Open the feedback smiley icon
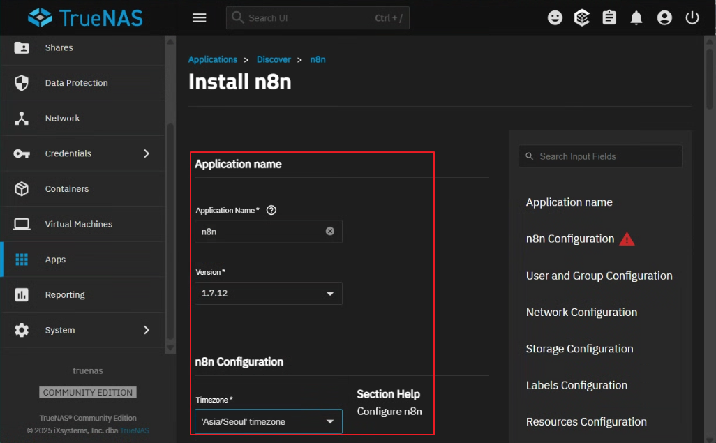Image resolution: width=716 pixels, height=443 pixels. (x=555, y=18)
